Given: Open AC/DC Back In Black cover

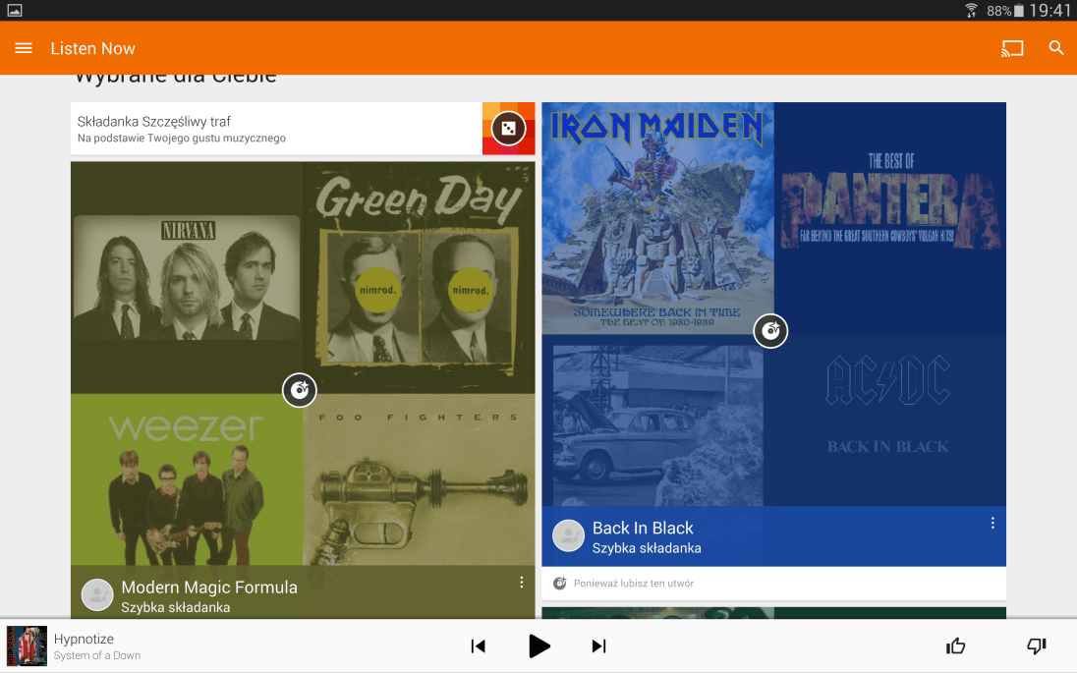Looking at the screenshot, I should 890,421.
